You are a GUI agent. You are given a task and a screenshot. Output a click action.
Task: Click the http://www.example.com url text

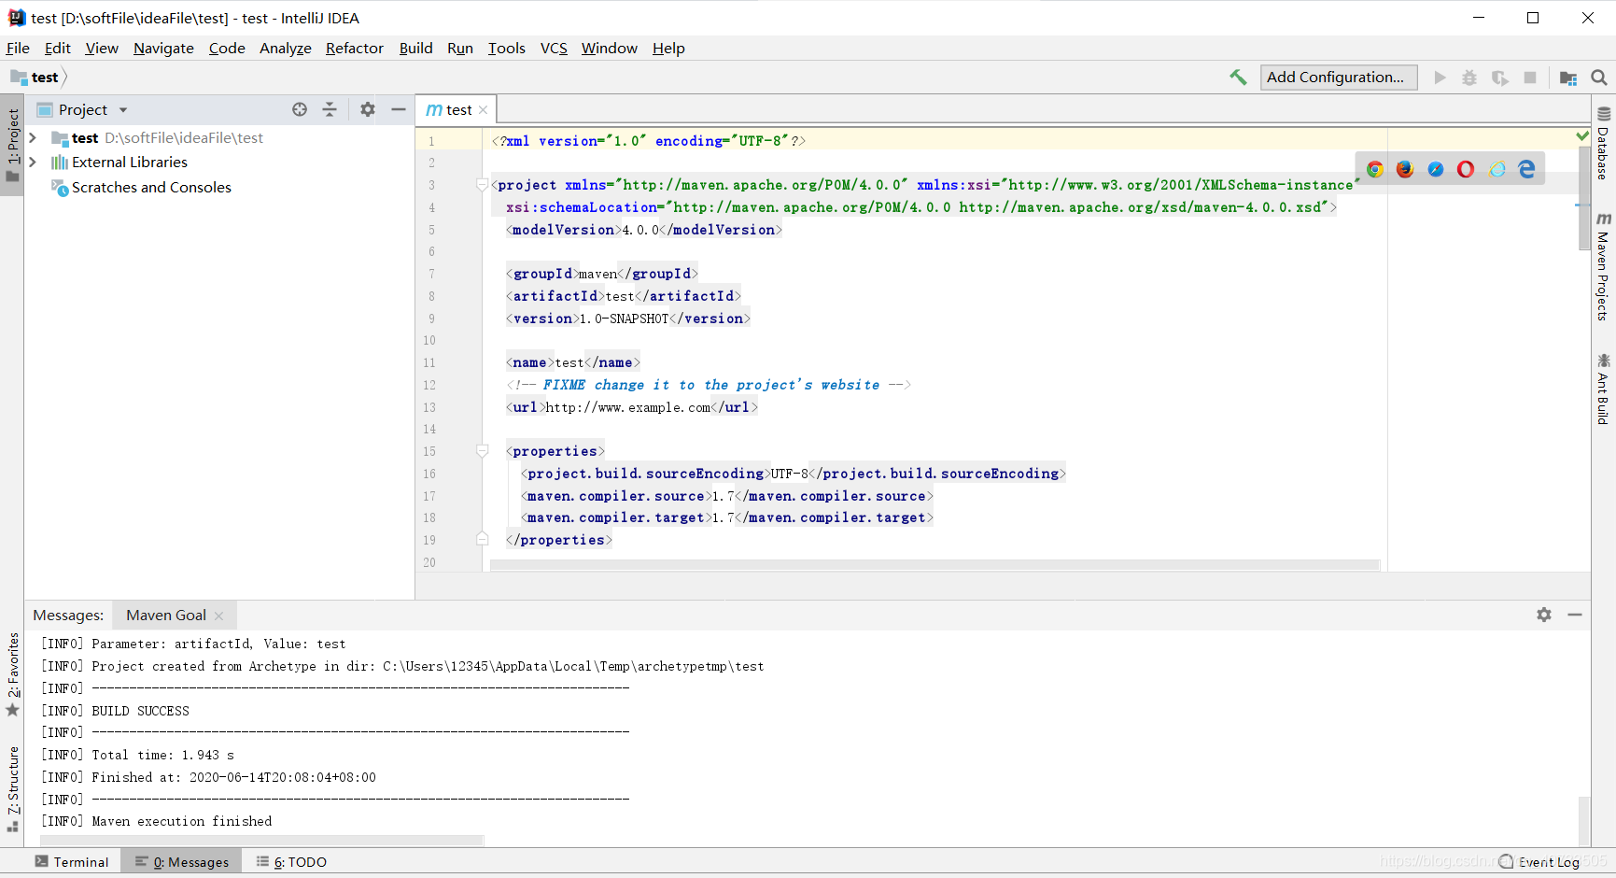[628, 407]
